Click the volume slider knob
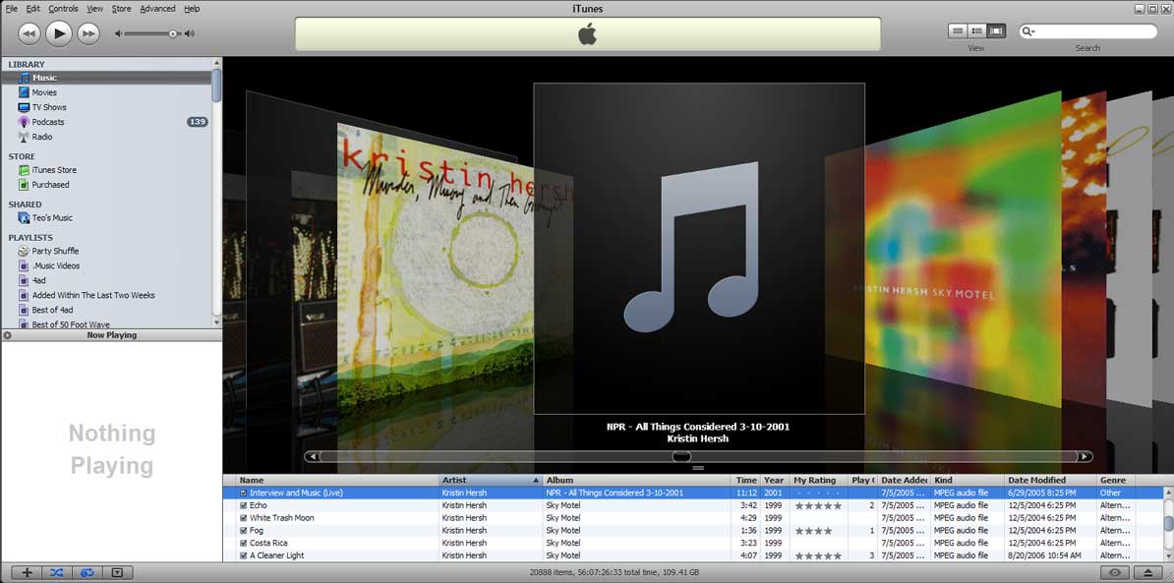Screen dimensions: 1174x583 [x=173, y=33]
